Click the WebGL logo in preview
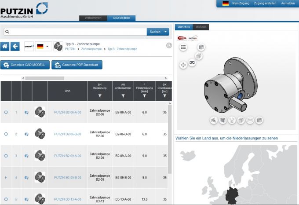 tap(182, 38)
